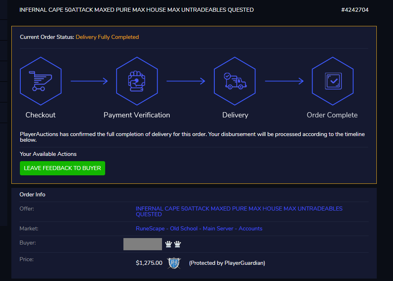
Task: Click the Payment Verification step label
Action: pos(137,115)
